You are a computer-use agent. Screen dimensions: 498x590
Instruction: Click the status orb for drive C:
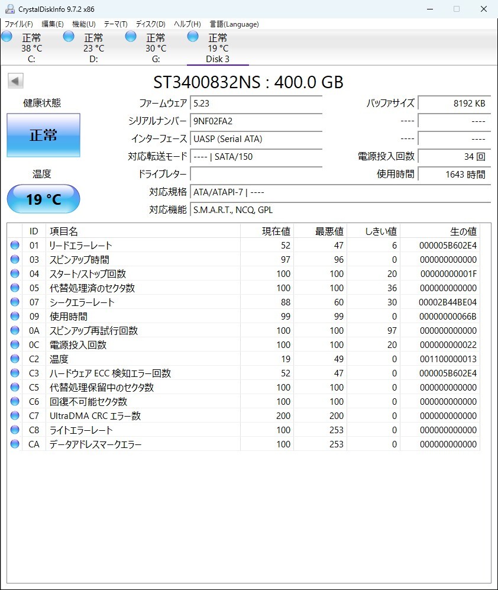tap(7, 37)
